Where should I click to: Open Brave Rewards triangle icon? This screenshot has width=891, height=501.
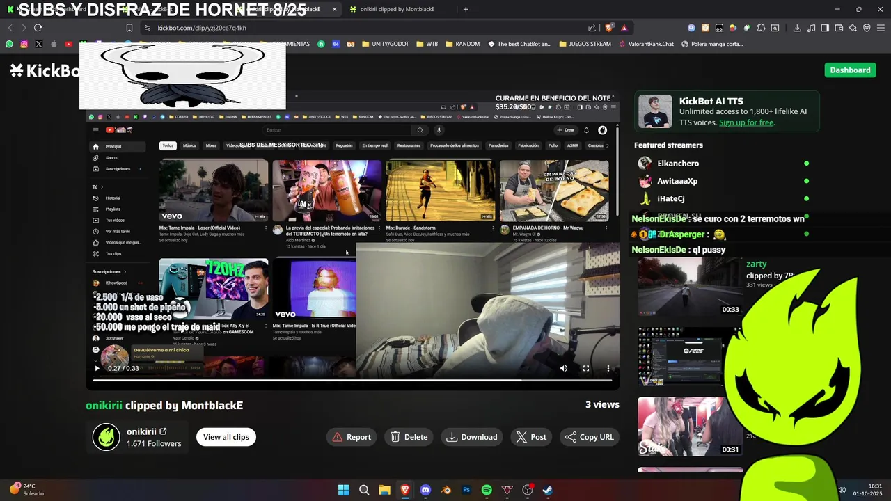624,28
